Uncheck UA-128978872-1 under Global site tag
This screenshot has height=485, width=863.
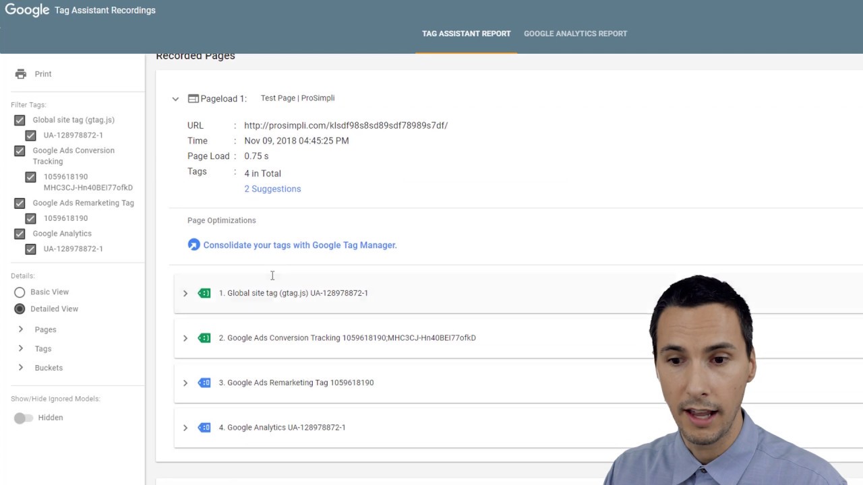coord(30,135)
